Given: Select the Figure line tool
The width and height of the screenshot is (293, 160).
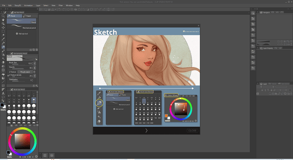Looking at the screenshot, I should (3, 82).
